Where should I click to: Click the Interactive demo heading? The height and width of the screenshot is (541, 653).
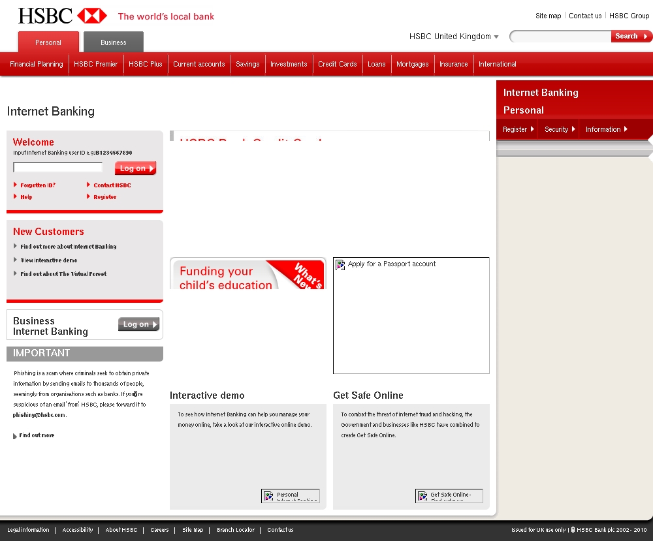tap(207, 395)
